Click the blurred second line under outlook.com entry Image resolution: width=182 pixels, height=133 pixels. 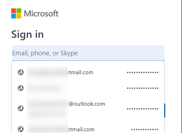point(47,113)
